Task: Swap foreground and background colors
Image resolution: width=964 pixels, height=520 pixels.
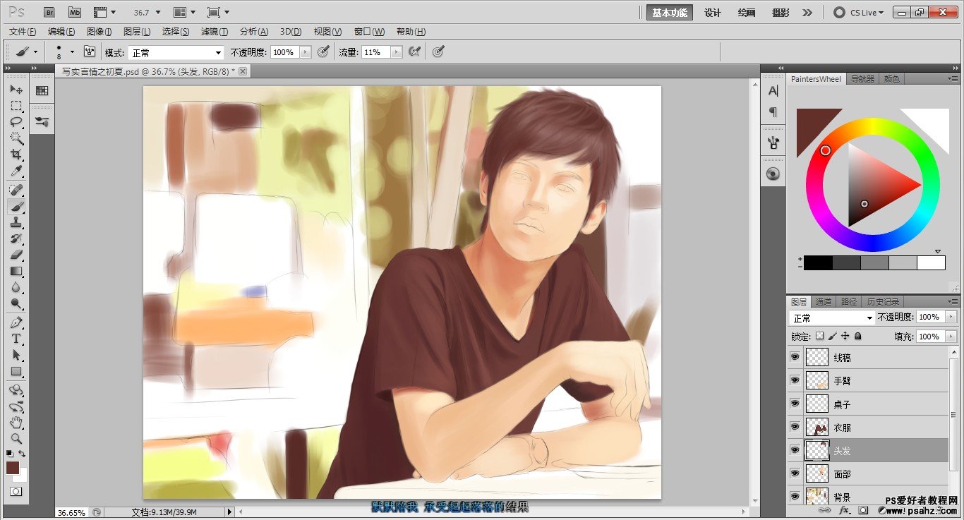Action: coord(23,454)
